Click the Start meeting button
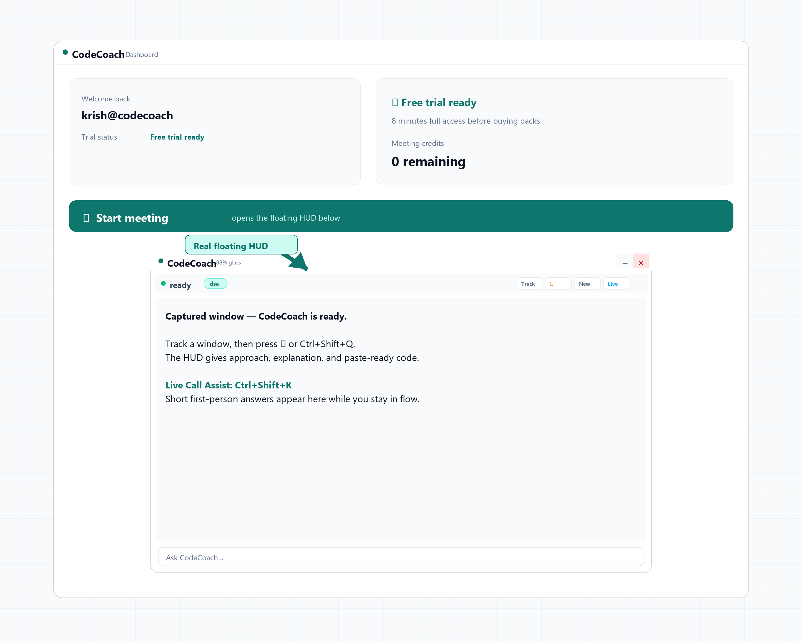Image resolution: width=802 pixels, height=641 pixels. click(x=401, y=216)
